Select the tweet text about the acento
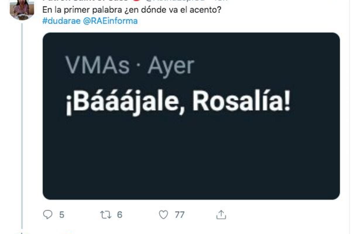 (132, 9)
